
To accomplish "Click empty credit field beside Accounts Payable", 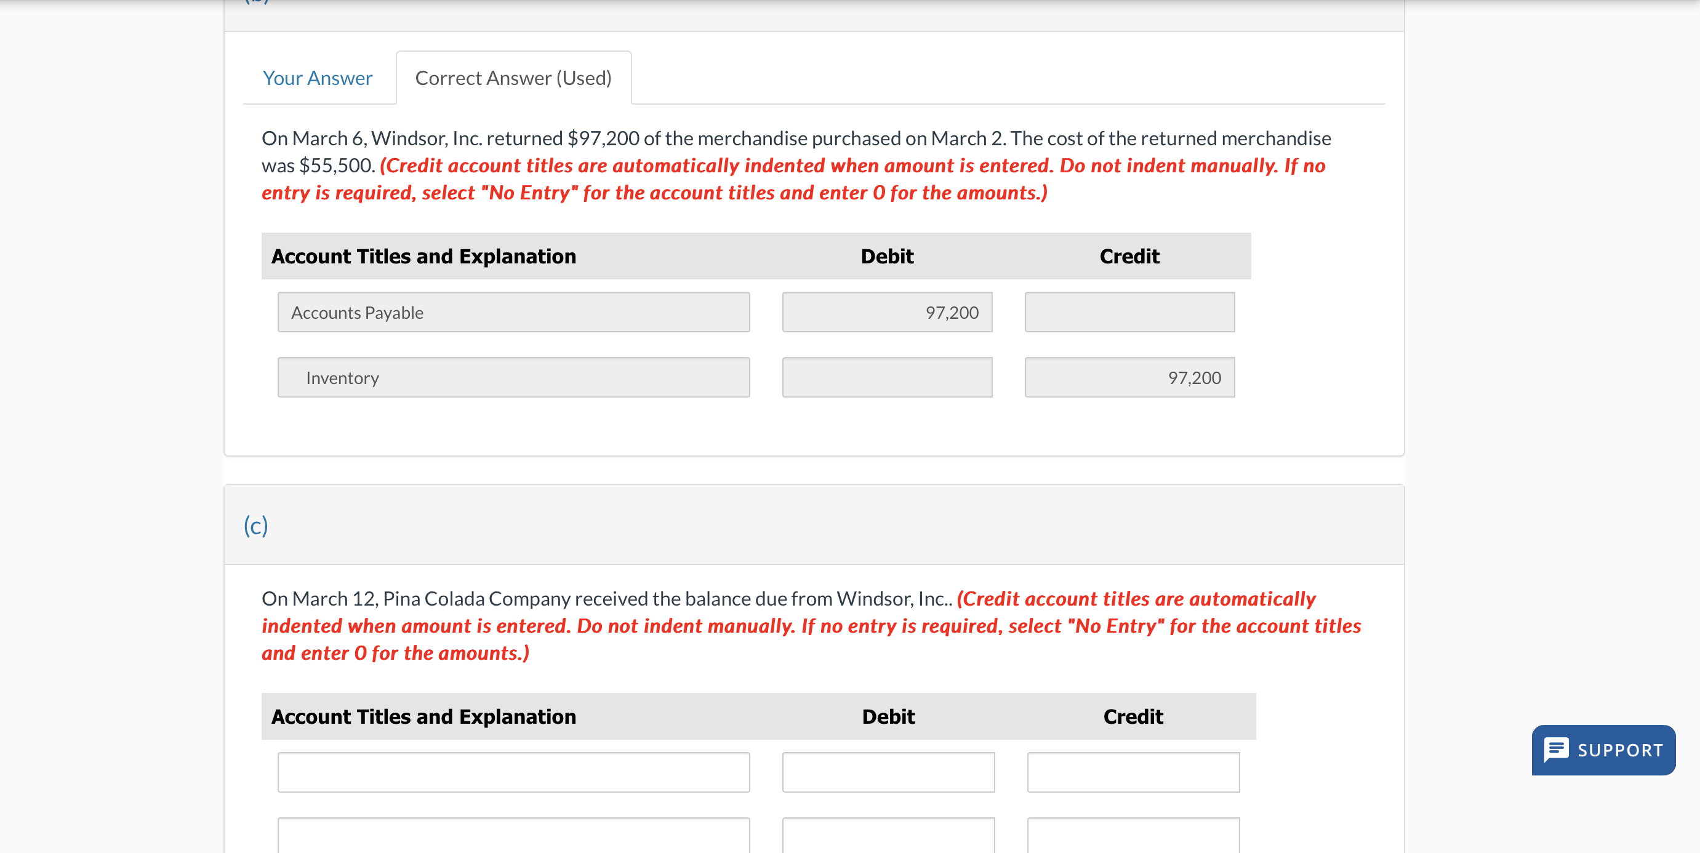I will 1128,312.
